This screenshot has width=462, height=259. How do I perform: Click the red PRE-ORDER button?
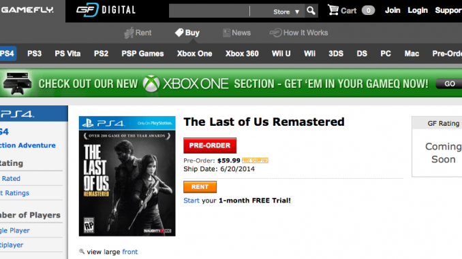210,145
